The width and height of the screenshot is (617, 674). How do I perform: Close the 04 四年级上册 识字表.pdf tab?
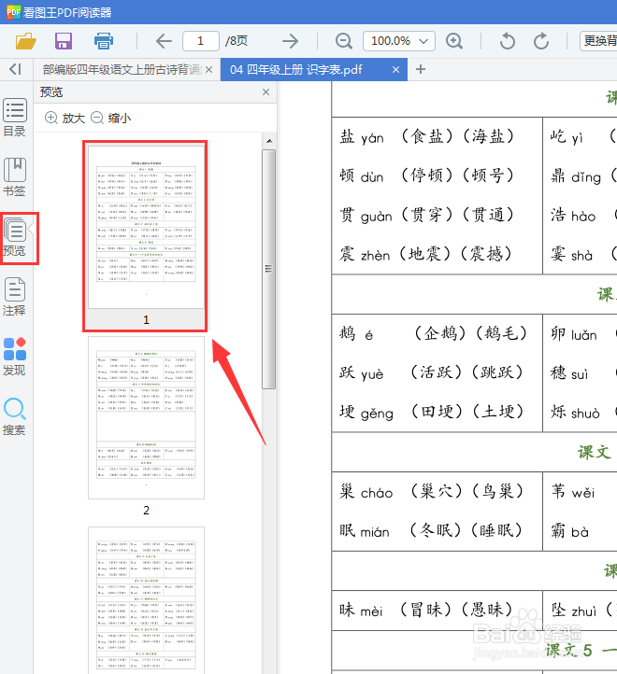click(x=396, y=70)
